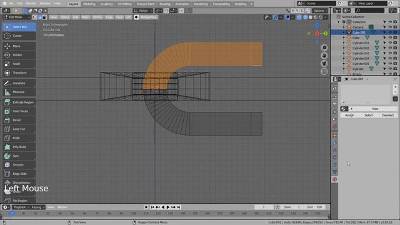Click the green Y axis gizmo ball
This screenshot has width=400, height=225.
click(x=326, y=33)
